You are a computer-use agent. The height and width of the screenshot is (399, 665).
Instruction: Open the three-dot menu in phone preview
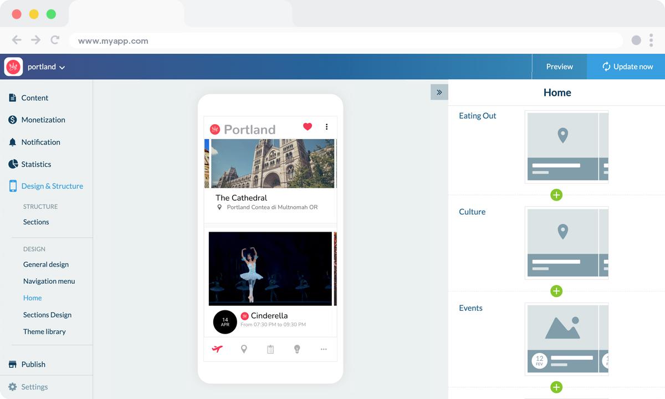(326, 127)
